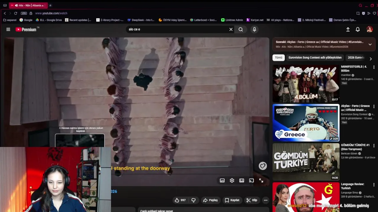Screen dimensions: 378x212
Task: Dislike the video
Action: (x=193, y=200)
